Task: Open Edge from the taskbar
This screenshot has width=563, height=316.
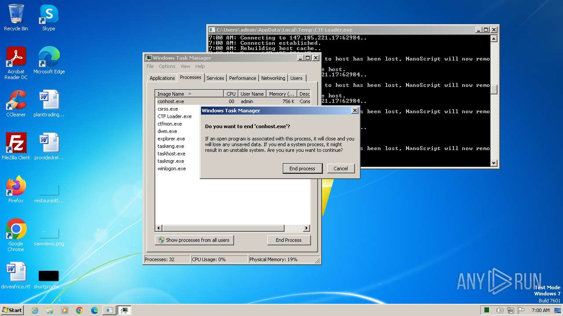Action: (x=94, y=310)
